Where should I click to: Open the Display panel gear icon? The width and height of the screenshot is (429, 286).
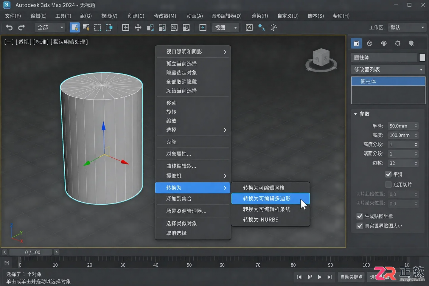tap(398, 43)
